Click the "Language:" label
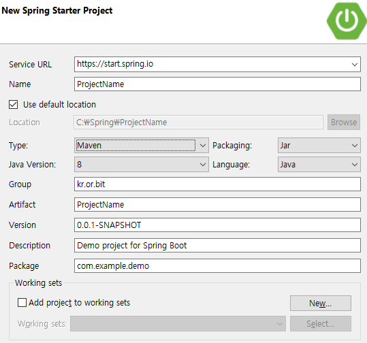367x343 pixels. point(231,165)
